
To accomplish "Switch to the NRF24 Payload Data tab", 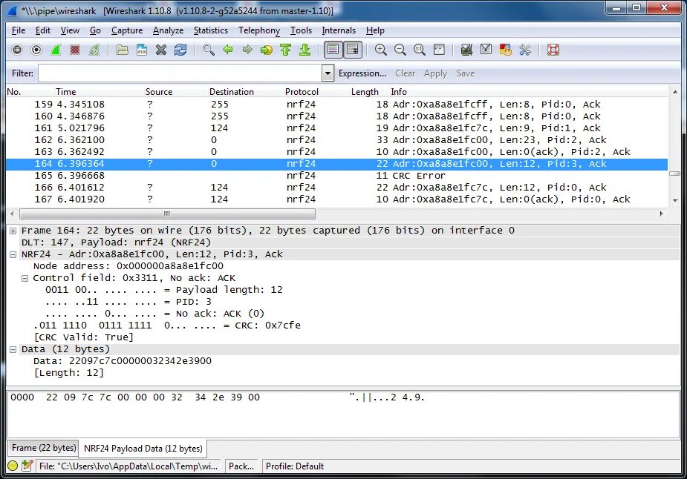I will coord(143,448).
